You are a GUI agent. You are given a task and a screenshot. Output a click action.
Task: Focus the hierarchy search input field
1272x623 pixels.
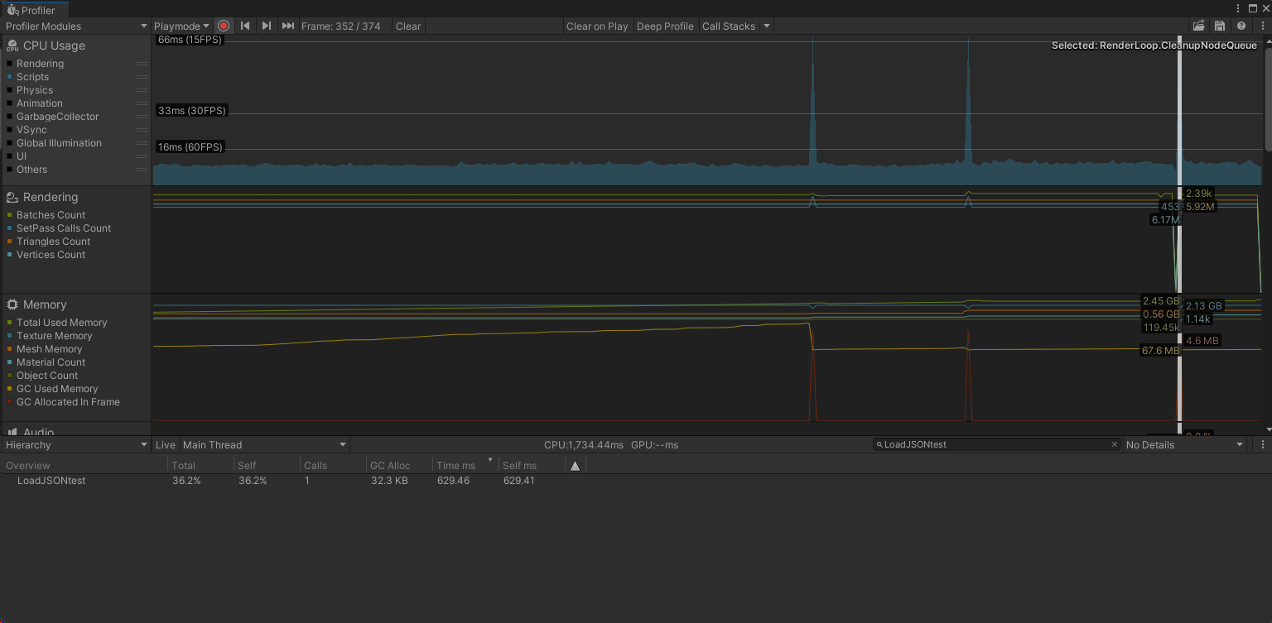click(997, 444)
